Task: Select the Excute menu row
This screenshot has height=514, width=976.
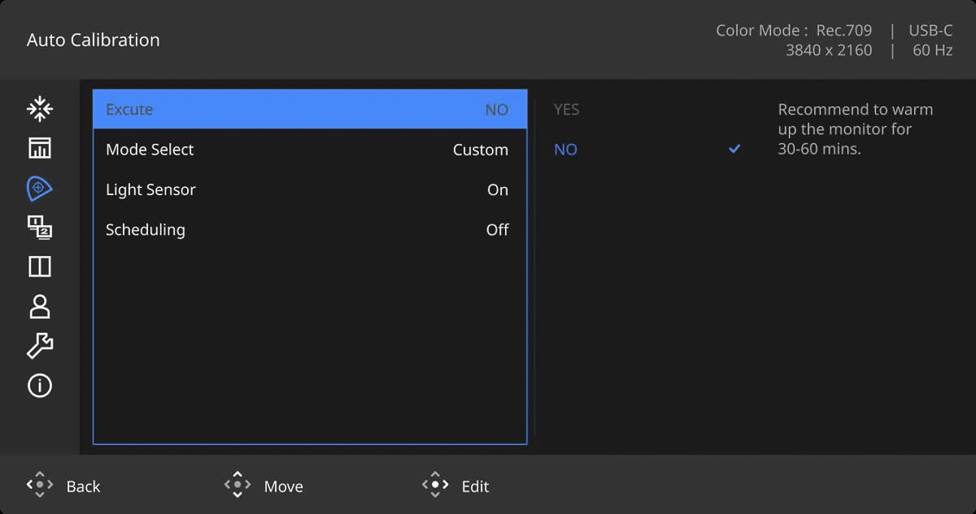Action: pyautogui.click(x=309, y=110)
